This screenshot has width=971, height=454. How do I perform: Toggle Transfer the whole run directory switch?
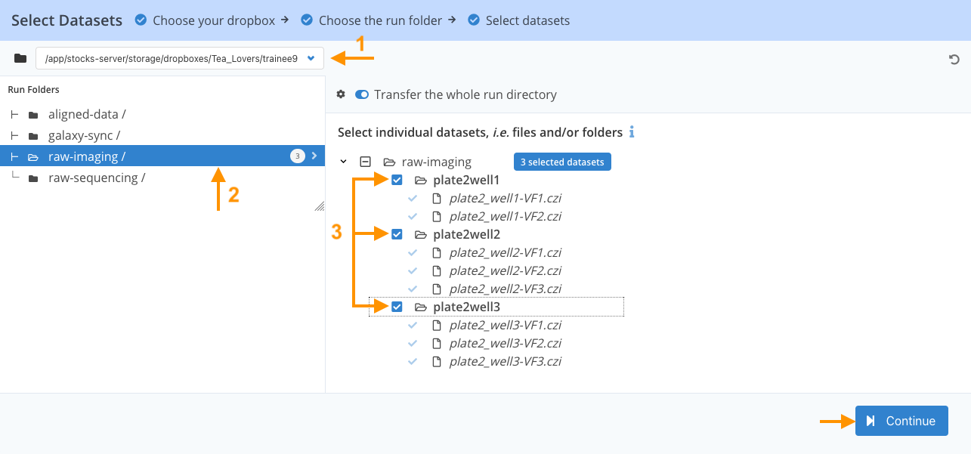tap(361, 94)
